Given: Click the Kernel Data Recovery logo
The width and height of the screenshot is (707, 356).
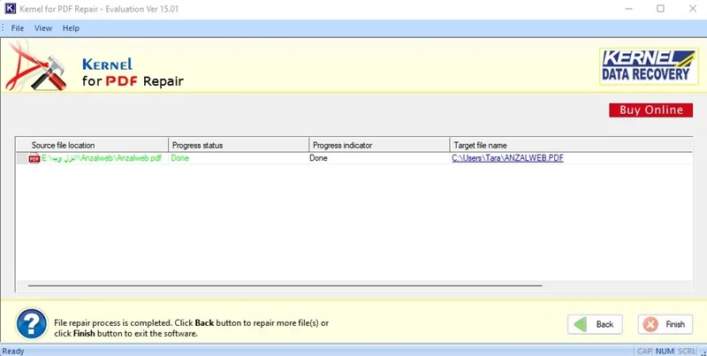Looking at the screenshot, I should (649, 66).
